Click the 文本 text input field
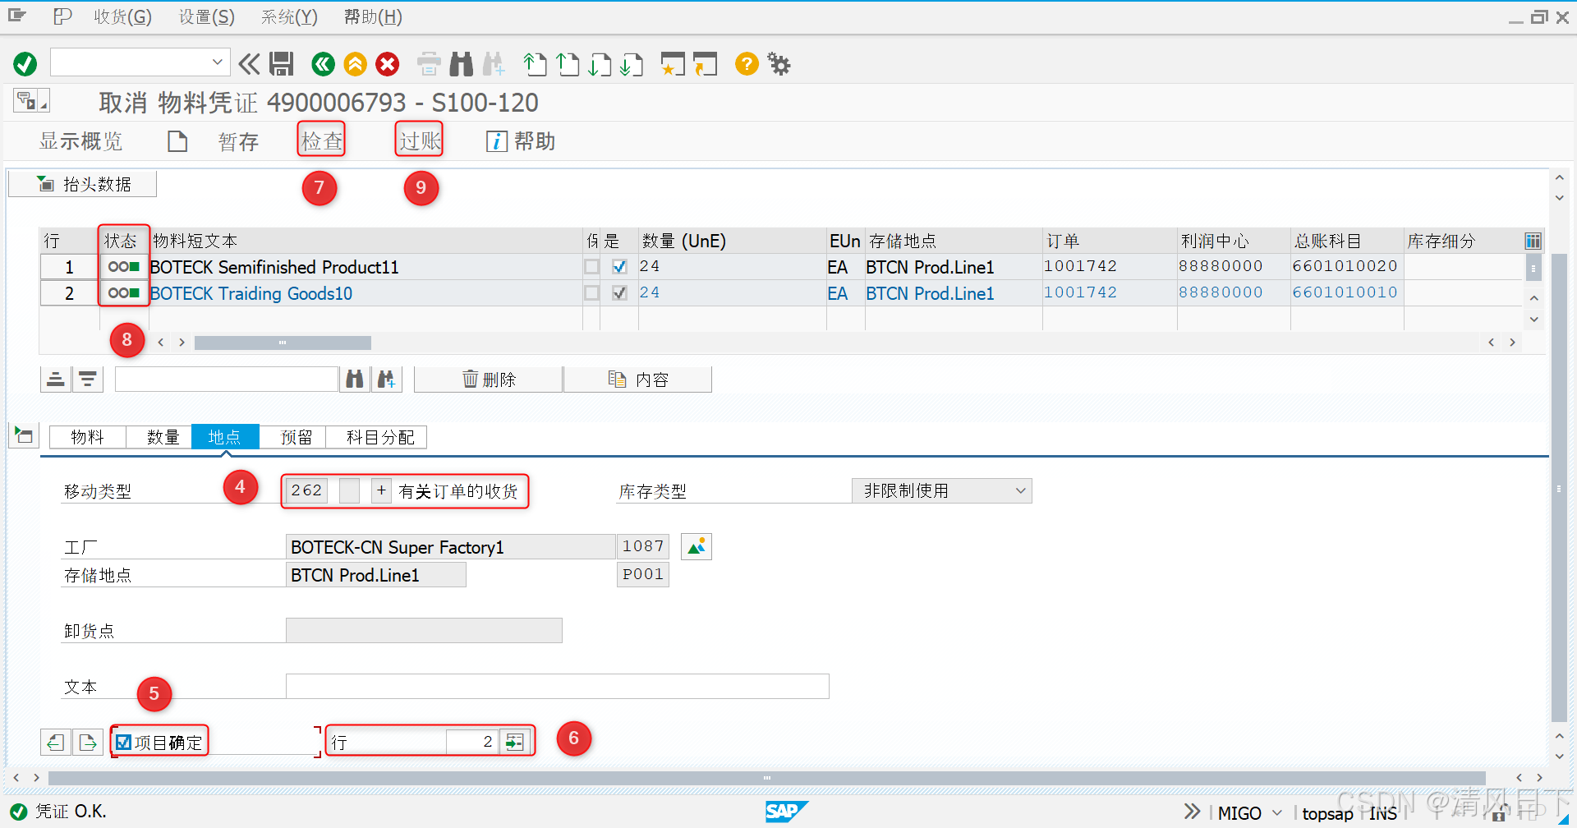This screenshot has width=1577, height=828. [x=557, y=686]
